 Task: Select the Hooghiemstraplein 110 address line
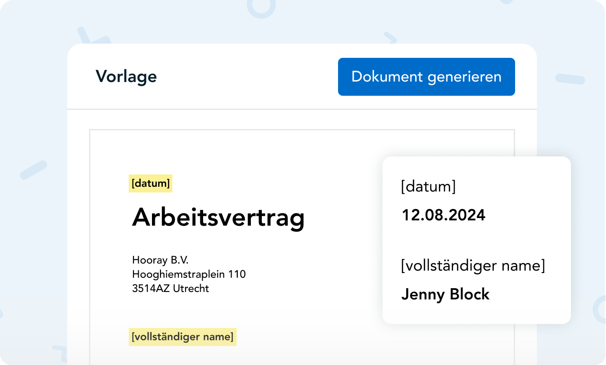click(x=189, y=274)
